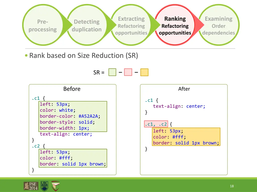
Task: Click the green square in SR formula
Action: (x=112, y=72)
